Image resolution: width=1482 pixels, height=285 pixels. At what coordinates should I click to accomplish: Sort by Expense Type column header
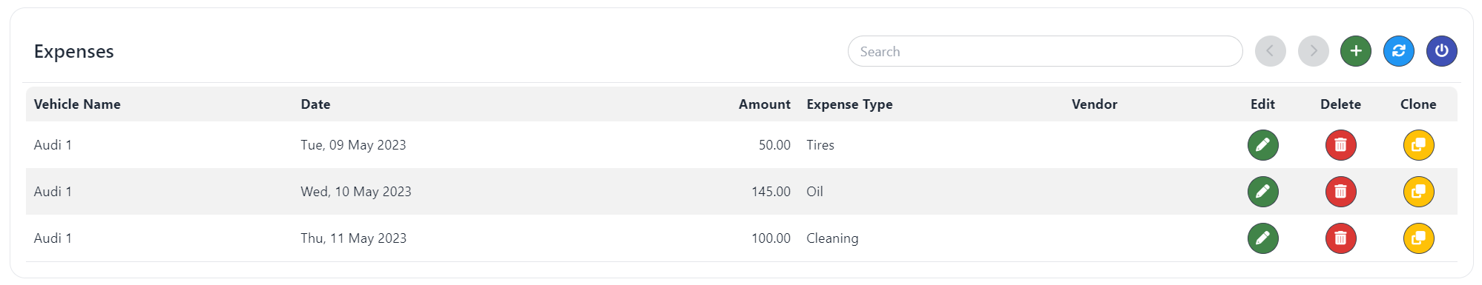pos(849,104)
